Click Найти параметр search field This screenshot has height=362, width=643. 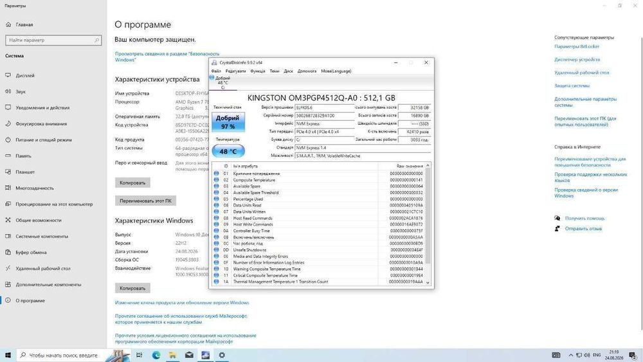[x=53, y=40]
